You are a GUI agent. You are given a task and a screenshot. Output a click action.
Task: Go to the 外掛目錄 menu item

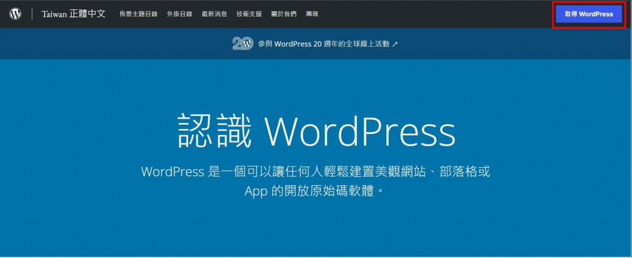click(180, 14)
